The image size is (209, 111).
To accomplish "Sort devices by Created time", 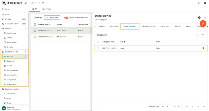I will [x=44, y=24].
